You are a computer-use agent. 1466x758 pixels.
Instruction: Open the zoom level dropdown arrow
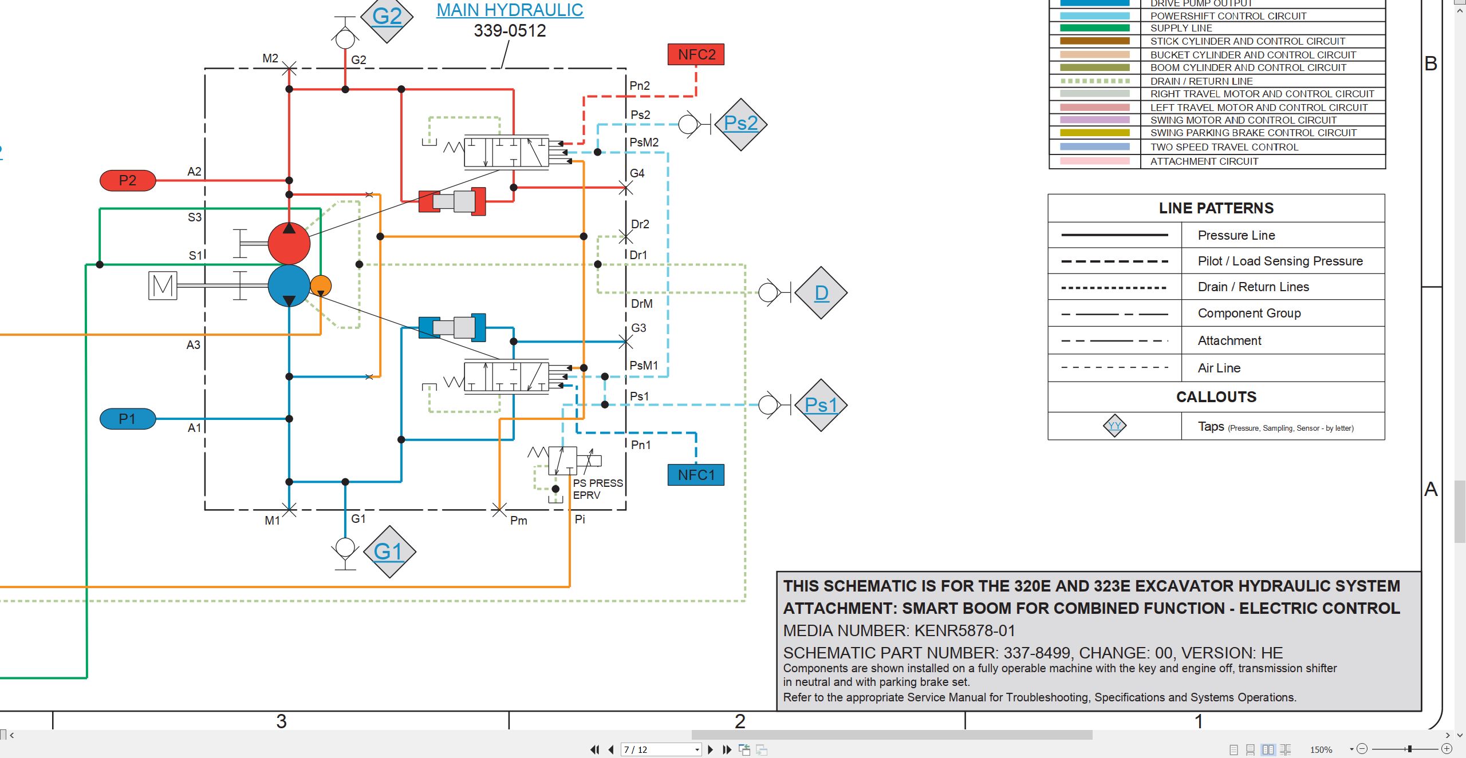(1351, 749)
